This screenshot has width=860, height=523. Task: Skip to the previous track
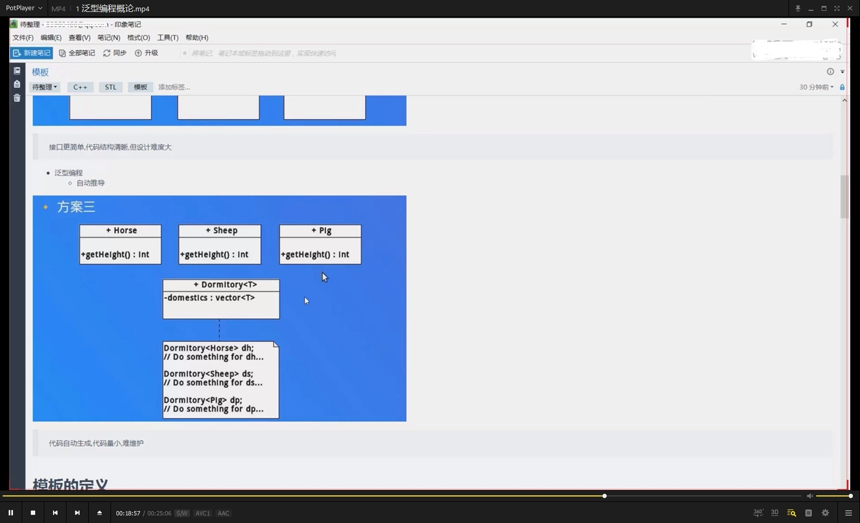pyautogui.click(x=55, y=513)
